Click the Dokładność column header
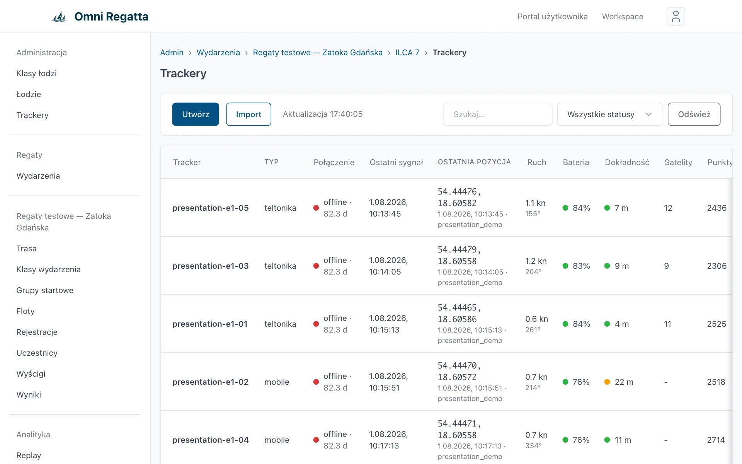Screen dimensions: 742x464 pyautogui.click(x=627, y=162)
